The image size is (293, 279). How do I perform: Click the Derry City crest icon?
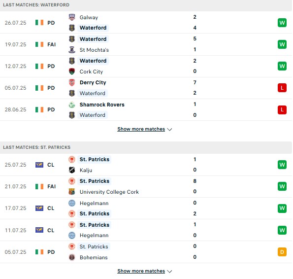pyautogui.click(x=72, y=82)
